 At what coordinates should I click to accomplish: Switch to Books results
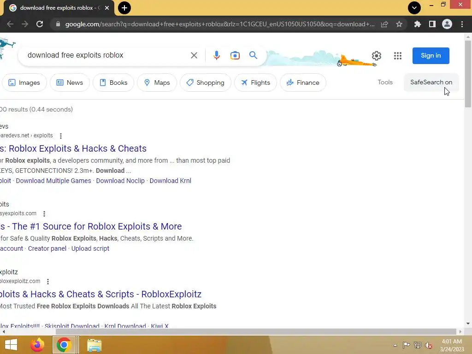(113, 83)
